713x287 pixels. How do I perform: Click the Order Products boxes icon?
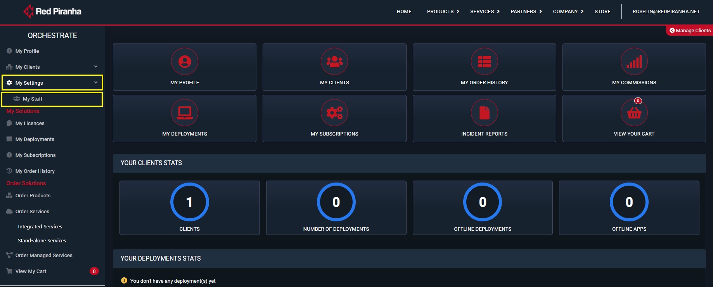[x=9, y=195]
